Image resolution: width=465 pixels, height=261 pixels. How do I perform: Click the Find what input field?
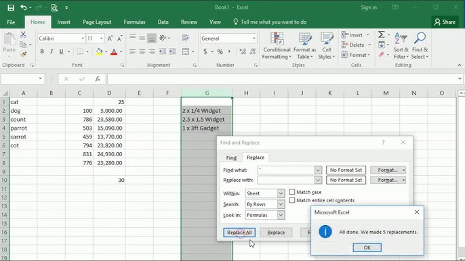coord(286,170)
